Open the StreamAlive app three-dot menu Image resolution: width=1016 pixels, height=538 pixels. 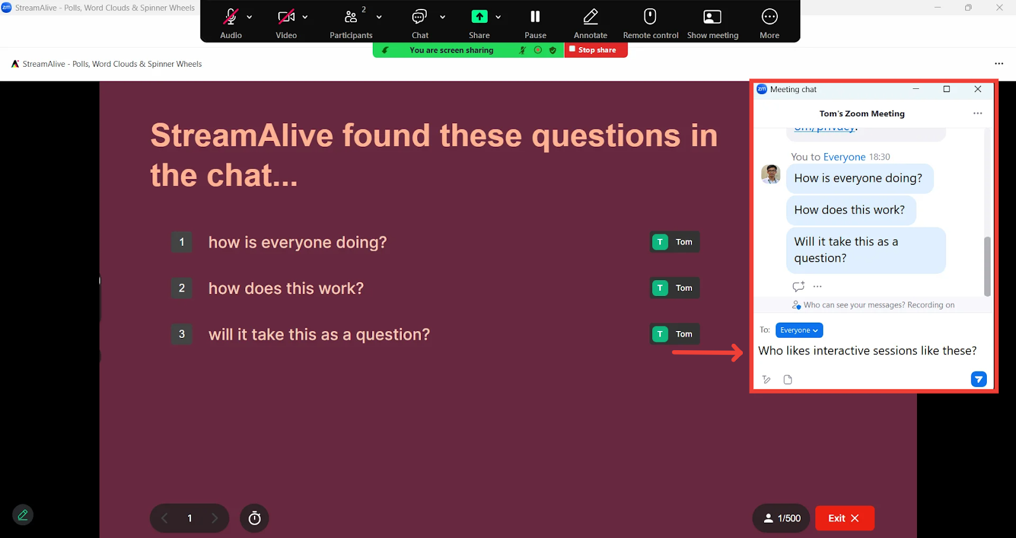point(999,64)
